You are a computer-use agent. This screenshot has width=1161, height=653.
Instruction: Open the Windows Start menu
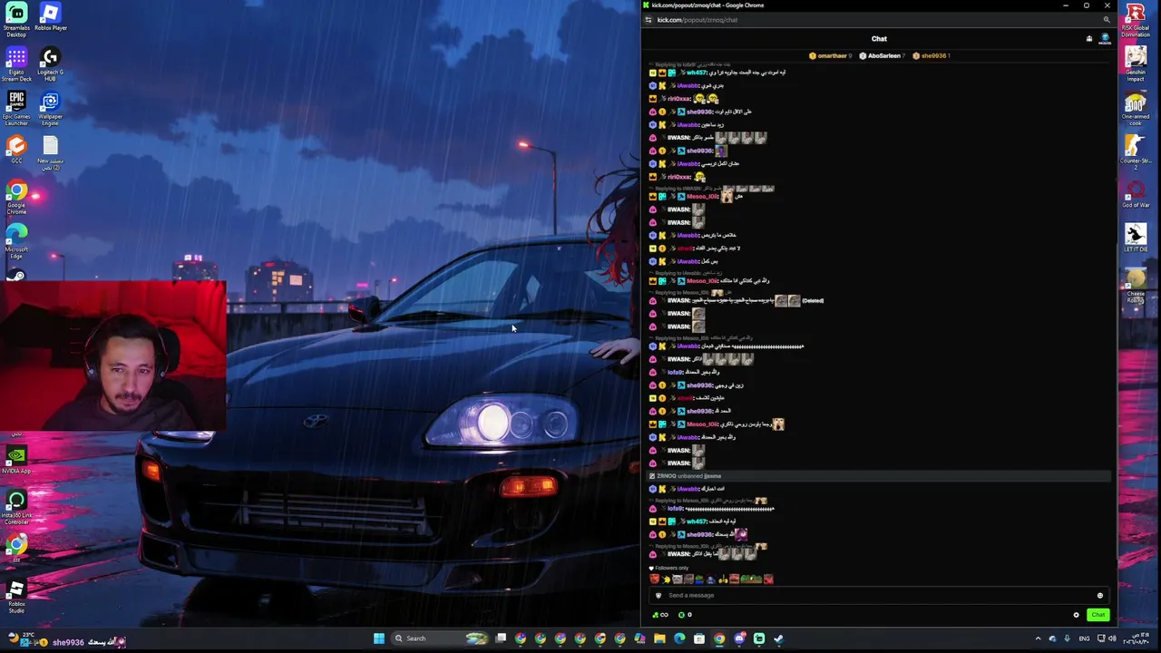click(379, 638)
